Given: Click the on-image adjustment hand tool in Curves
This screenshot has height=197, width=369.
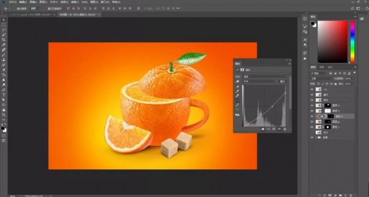Looking at the screenshot, I should tap(237, 82).
